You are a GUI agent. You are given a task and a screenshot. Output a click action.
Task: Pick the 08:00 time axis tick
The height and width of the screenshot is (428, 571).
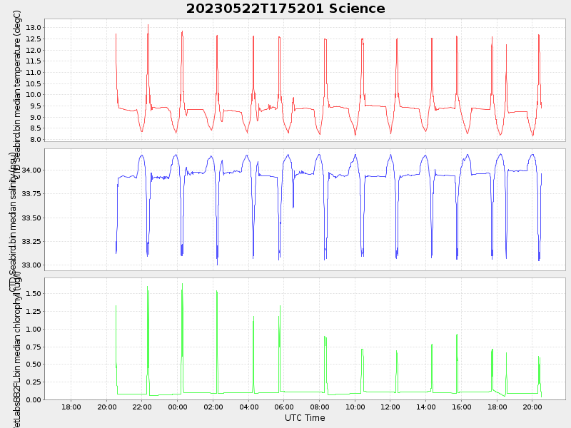click(320, 407)
